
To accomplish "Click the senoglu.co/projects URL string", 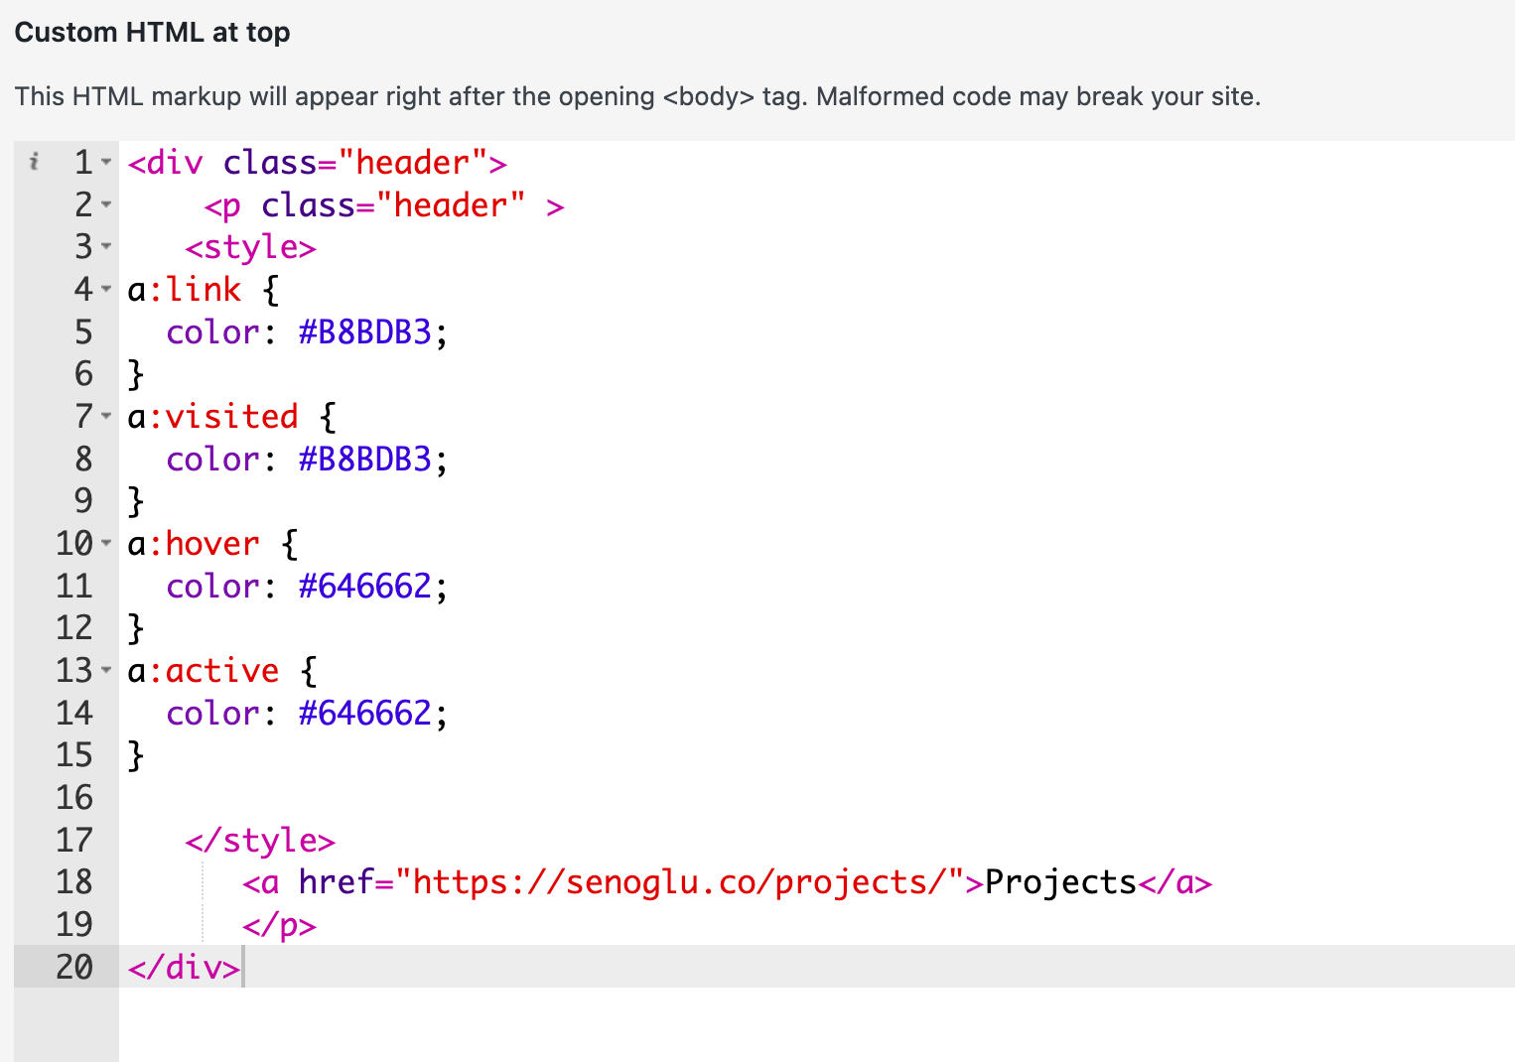I will pyautogui.click(x=680, y=882).
